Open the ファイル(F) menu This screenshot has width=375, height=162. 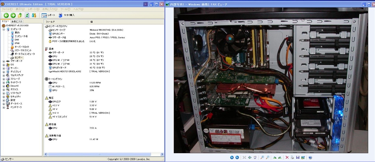(x=7, y=9)
